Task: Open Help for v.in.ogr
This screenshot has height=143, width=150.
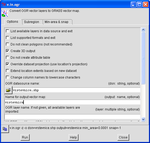Action: pyautogui.click(x=73, y=137)
